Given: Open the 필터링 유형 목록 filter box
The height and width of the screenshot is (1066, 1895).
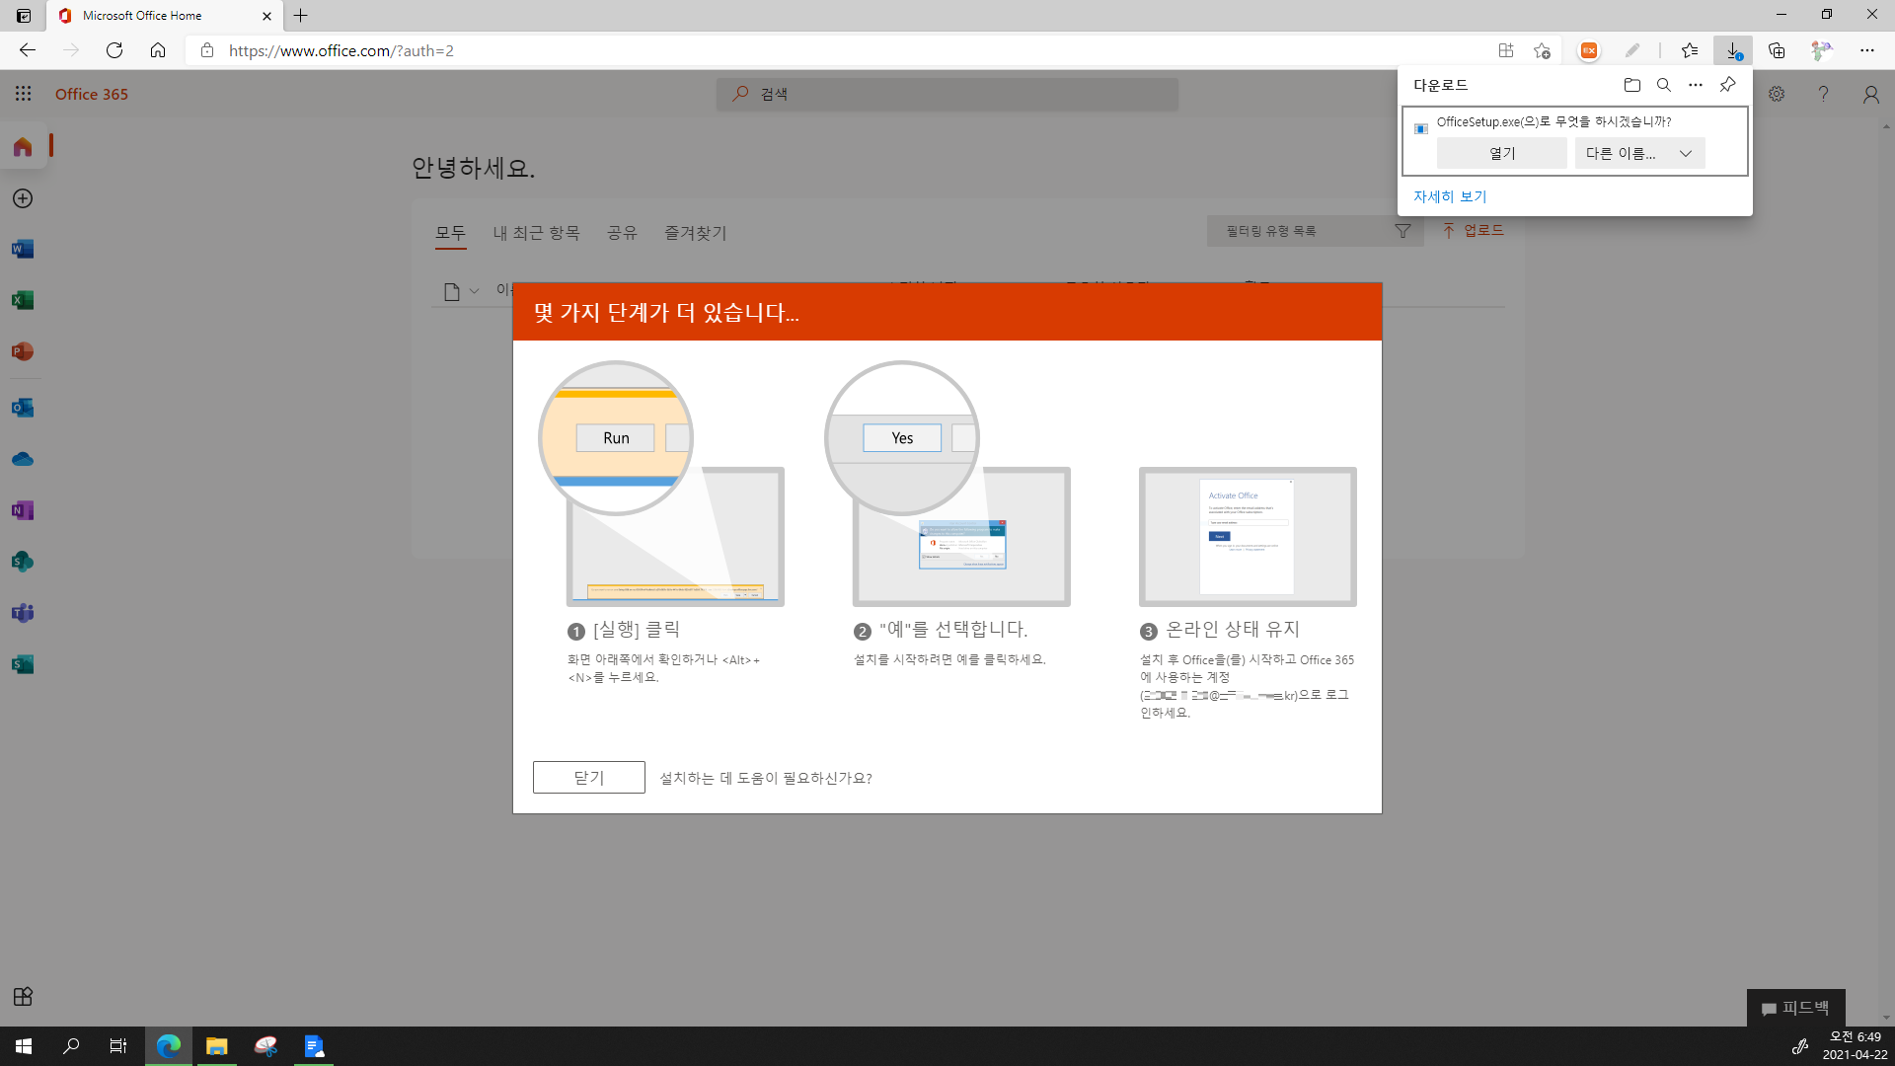Looking at the screenshot, I should 1314,231.
